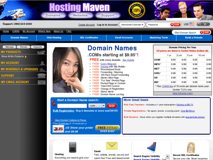The height and width of the screenshot is (160, 213).
Task: Click the special bulk pricing link
Action: click(195, 117)
